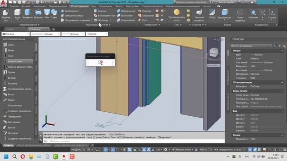Click the Отбор culling icon
This screenshot has width=287, height=161.
coord(212,14)
